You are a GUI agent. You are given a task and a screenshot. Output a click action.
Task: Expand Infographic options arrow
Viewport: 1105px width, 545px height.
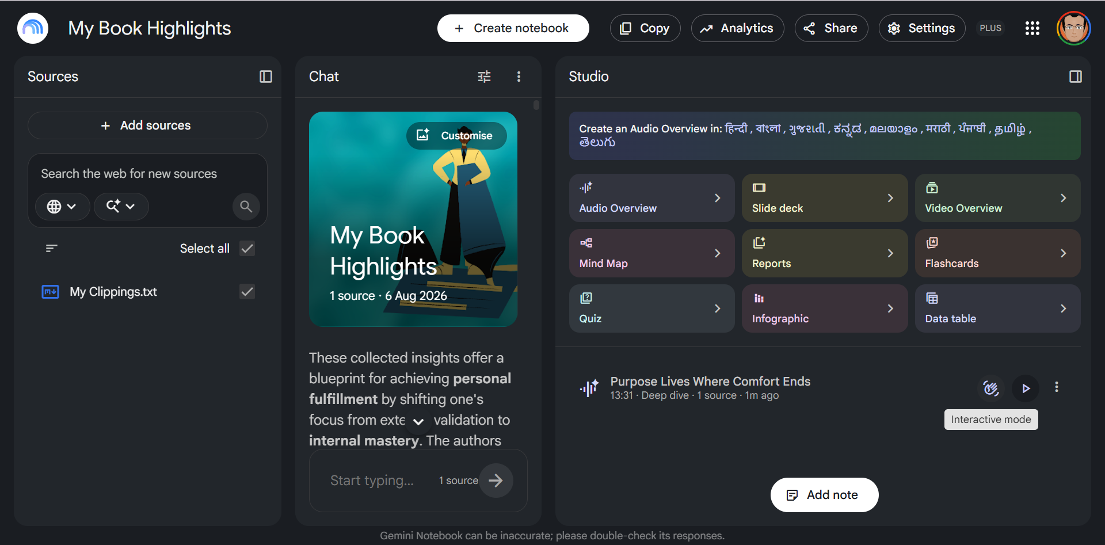click(890, 308)
